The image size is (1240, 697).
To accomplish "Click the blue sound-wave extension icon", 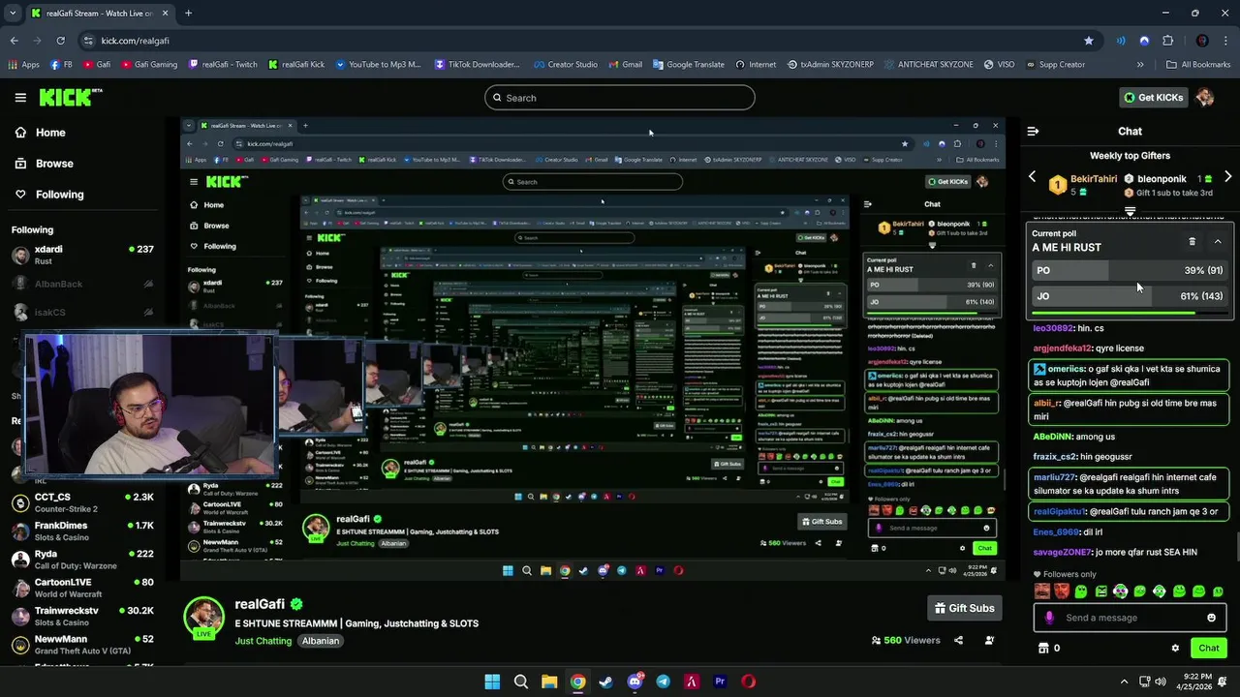I will pyautogui.click(x=1121, y=41).
